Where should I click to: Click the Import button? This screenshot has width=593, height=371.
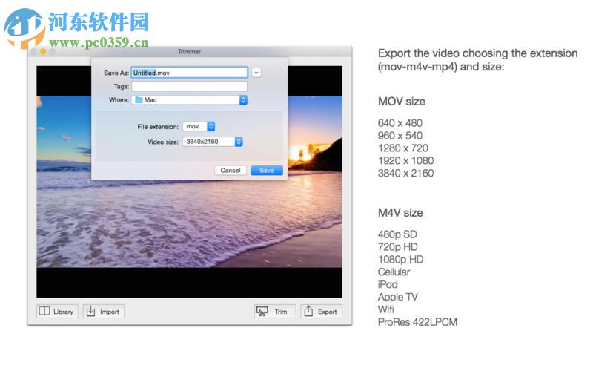(x=104, y=311)
